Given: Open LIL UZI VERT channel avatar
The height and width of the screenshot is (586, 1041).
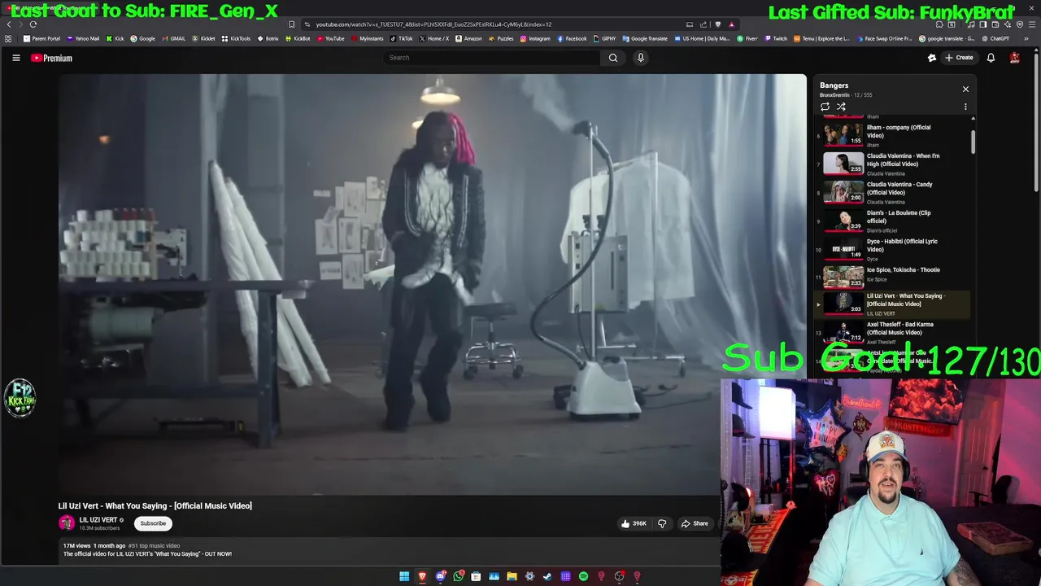Looking at the screenshot, I should click(x=67, y=523).
